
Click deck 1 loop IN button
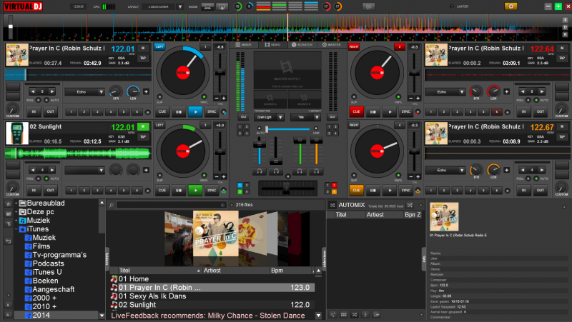34,112
